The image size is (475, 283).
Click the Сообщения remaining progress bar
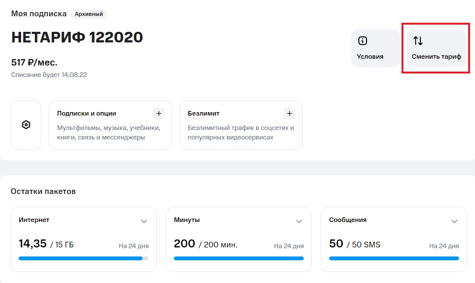tap(394, 258)
